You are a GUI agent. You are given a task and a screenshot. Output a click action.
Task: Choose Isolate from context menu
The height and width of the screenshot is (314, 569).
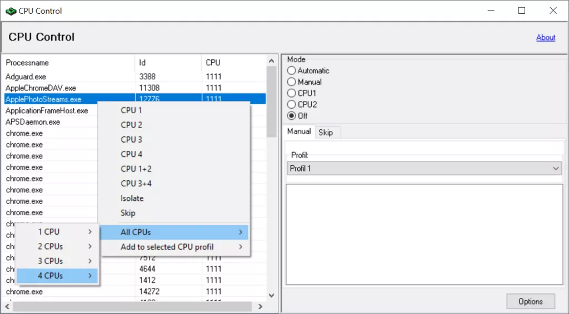click(174, 198)
